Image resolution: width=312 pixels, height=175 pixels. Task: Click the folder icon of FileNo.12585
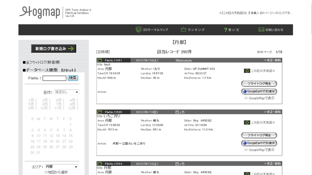pyautogui.click(x=99, y=112)
